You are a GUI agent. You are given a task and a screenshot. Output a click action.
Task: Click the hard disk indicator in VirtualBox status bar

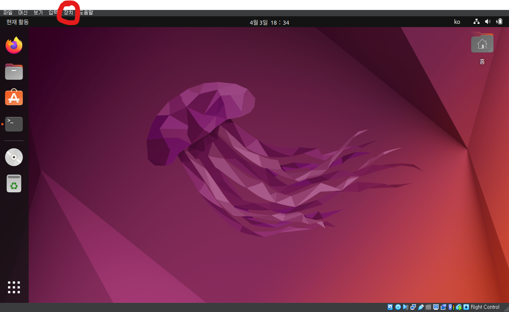point(390,307)
